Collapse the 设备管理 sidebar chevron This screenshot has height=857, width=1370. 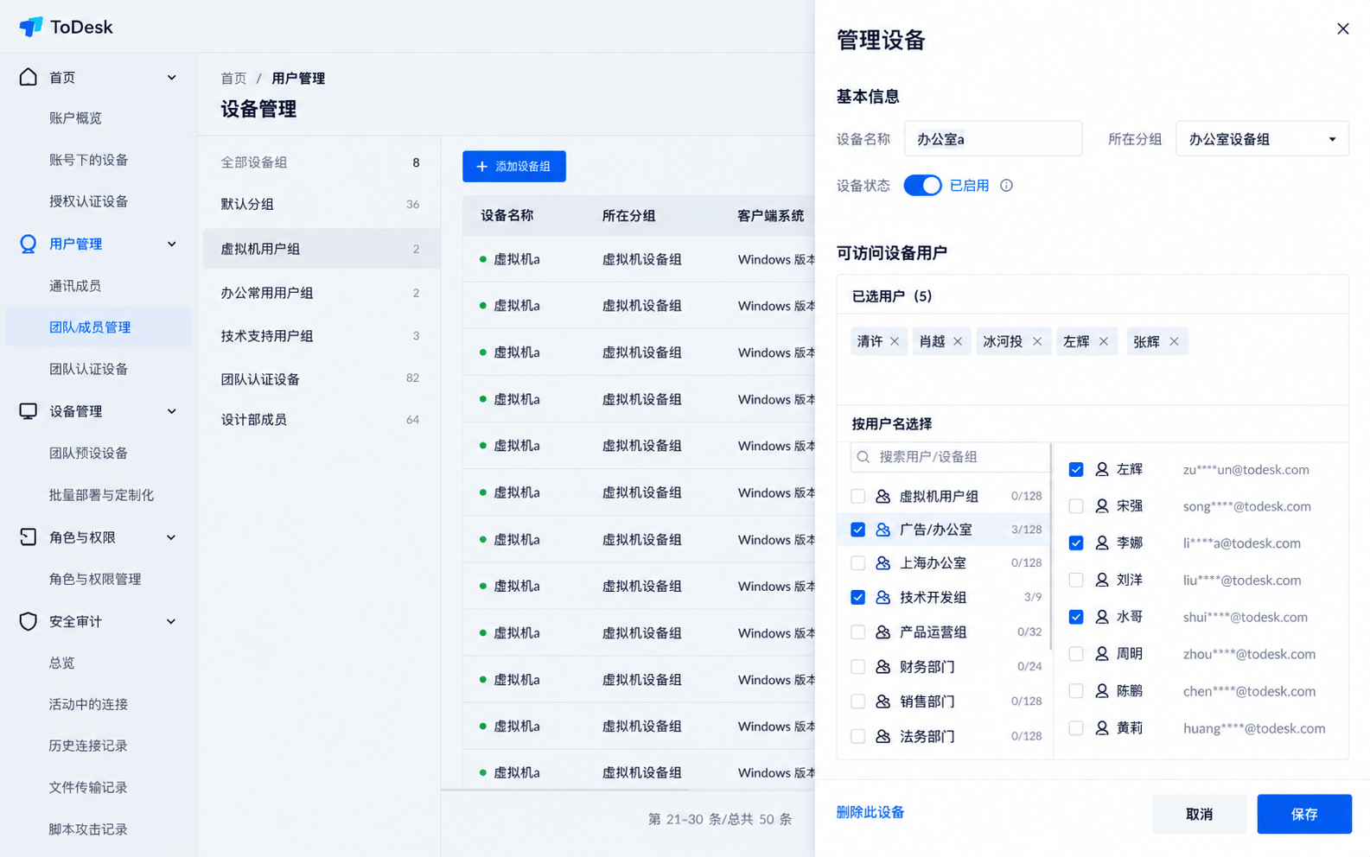(171, 412)
